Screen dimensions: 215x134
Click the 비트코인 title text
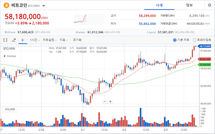tap(19, 5)
